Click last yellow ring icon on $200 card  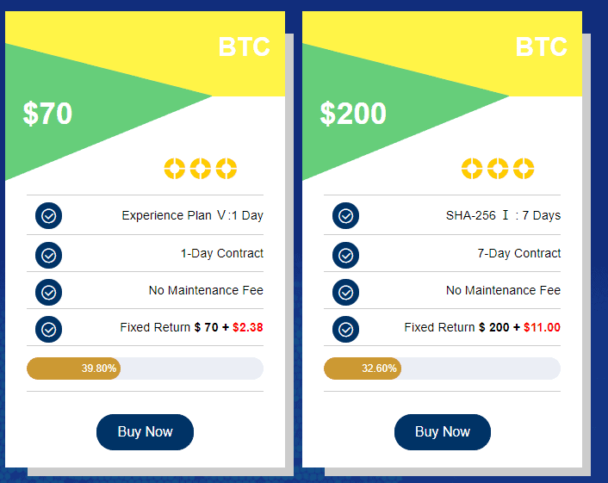524,168
